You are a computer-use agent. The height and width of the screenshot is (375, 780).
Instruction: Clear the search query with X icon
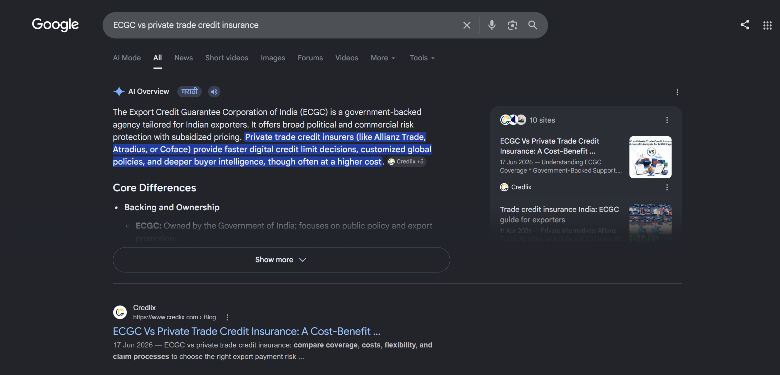tap(467, 25)
